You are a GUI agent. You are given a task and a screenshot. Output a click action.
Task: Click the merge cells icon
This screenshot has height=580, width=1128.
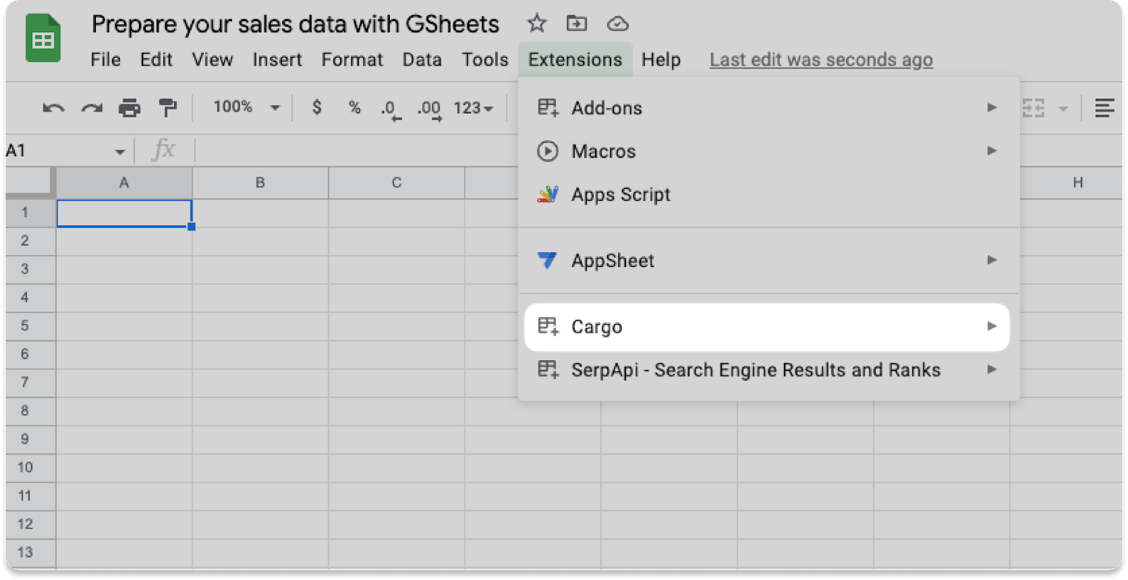click(1034, 108)
